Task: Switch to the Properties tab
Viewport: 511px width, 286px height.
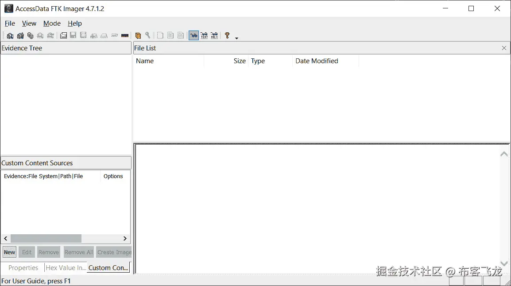Action: [x=23, y=268]
